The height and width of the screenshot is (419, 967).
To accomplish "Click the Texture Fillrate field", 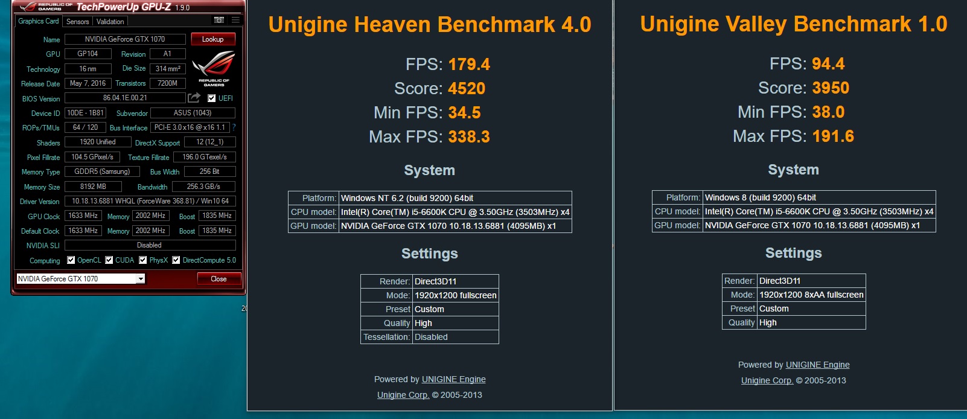I will [205, 157].
